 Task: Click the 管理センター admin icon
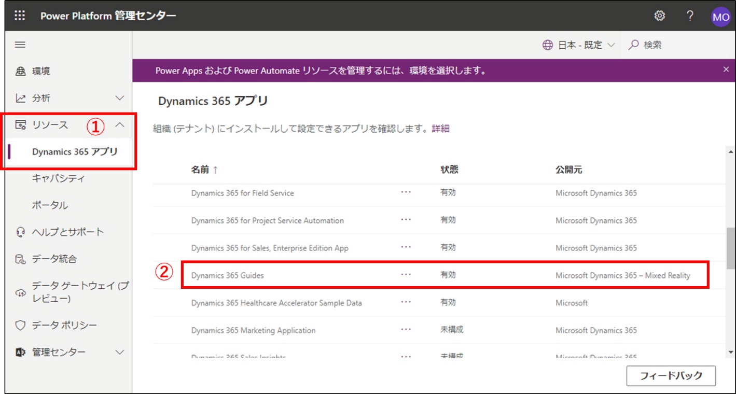pos(21,353)
